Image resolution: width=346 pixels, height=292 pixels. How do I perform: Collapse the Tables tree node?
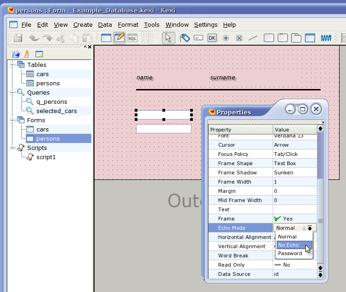pyautogui.click(x=13, y=65)
